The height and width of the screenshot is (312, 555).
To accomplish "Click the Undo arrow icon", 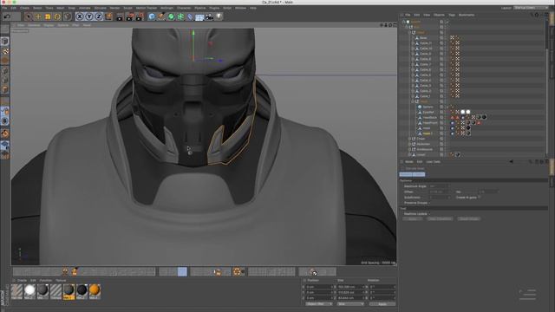I will coord(7,16).
